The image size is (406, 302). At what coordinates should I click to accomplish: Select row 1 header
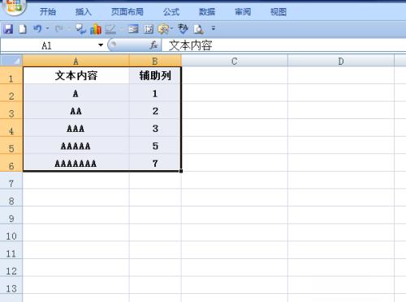tap(11, 75)
